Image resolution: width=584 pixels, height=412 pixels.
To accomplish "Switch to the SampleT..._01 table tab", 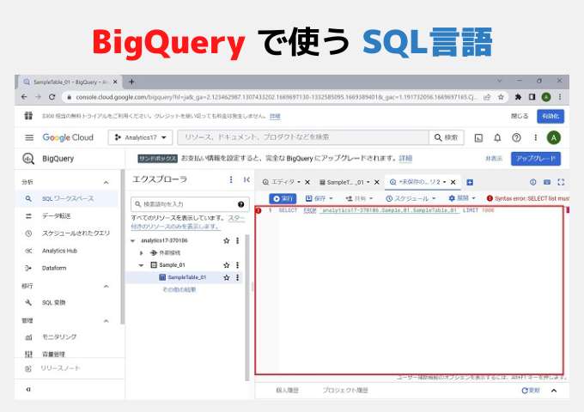I will (x=344, y=182).
